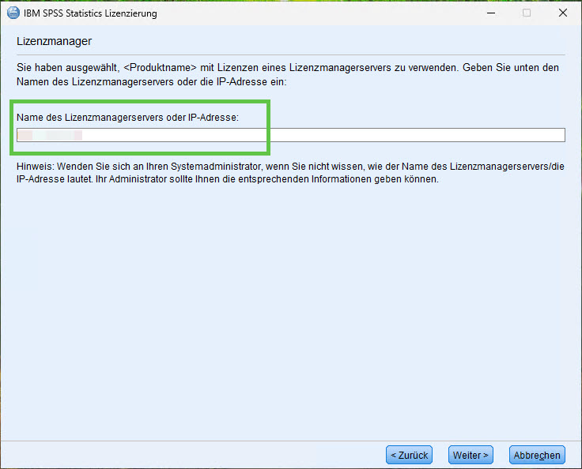Click the IBM SPSS Statistics title bar icon
The height and width of the screenshot is (469, 582).
[x=13, y=13]
